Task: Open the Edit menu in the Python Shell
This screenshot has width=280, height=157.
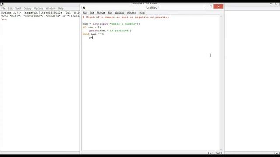Action: 10,8
